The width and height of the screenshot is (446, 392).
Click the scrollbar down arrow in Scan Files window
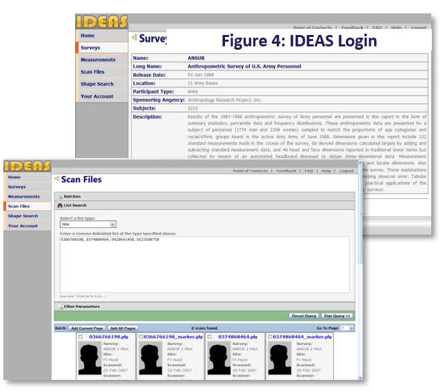(x=361, y=377)
